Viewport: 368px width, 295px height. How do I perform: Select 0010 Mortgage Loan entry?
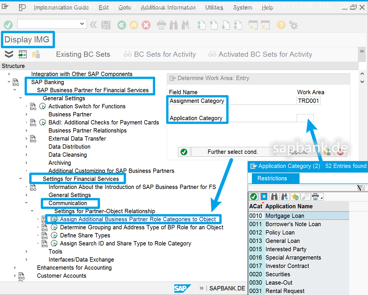(299, 216)
